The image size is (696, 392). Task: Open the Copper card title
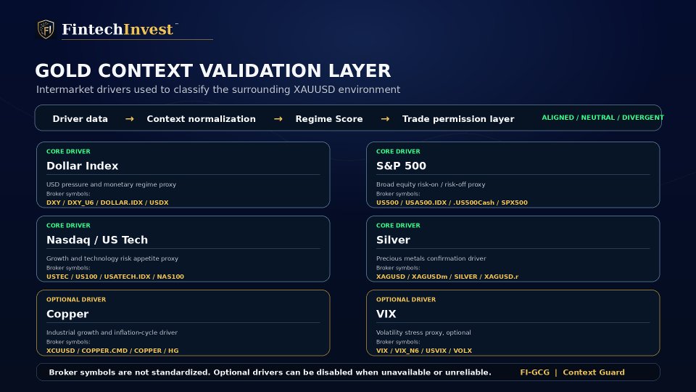click(x=67, y=314)
